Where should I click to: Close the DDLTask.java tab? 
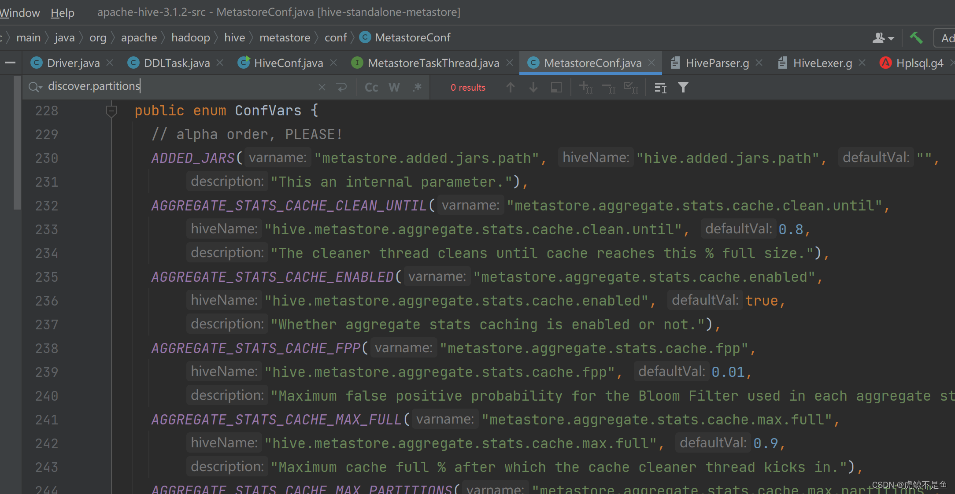[x=220, y=63]
